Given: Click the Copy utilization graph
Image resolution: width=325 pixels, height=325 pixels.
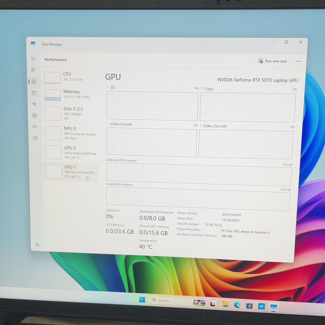Looking at the screenshot, I should (x=248, y=108).
